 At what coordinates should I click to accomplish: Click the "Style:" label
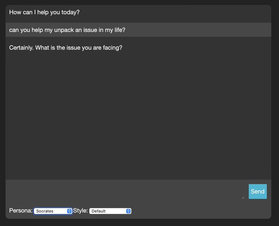click(x=80, y=211)
